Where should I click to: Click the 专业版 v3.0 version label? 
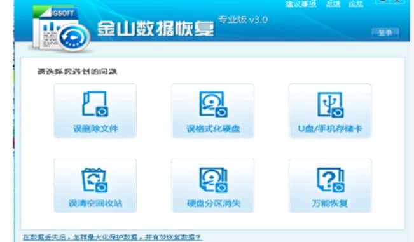coord(243,20)
